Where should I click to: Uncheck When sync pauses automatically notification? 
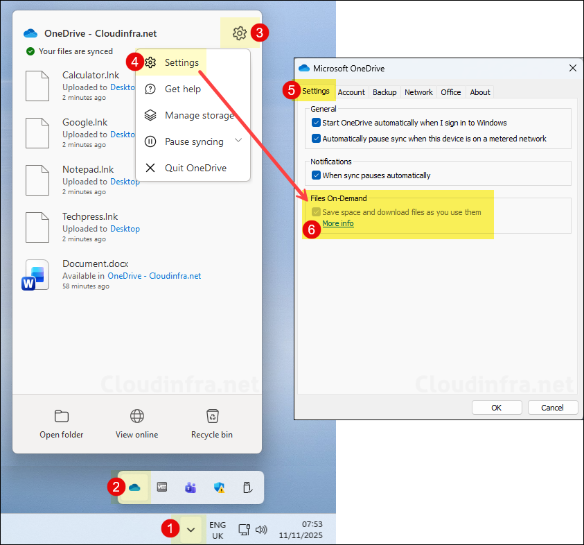pyautogui.click(x=317, y=175)
